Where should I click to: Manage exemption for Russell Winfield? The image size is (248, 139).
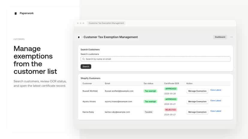pos(197,91)
